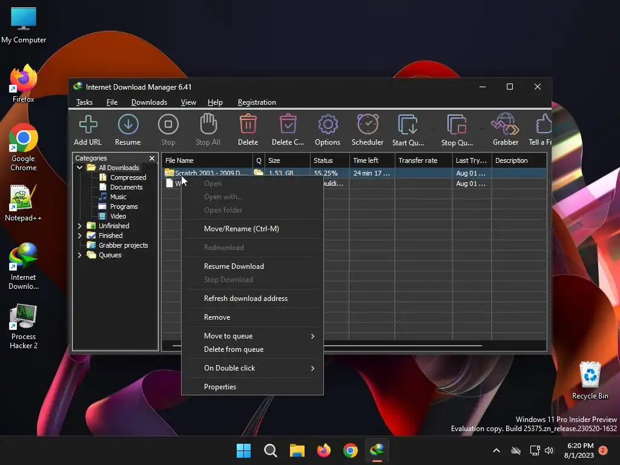Close the Categories panel with its X
This screenshot has width=620, height=465.
152,158
